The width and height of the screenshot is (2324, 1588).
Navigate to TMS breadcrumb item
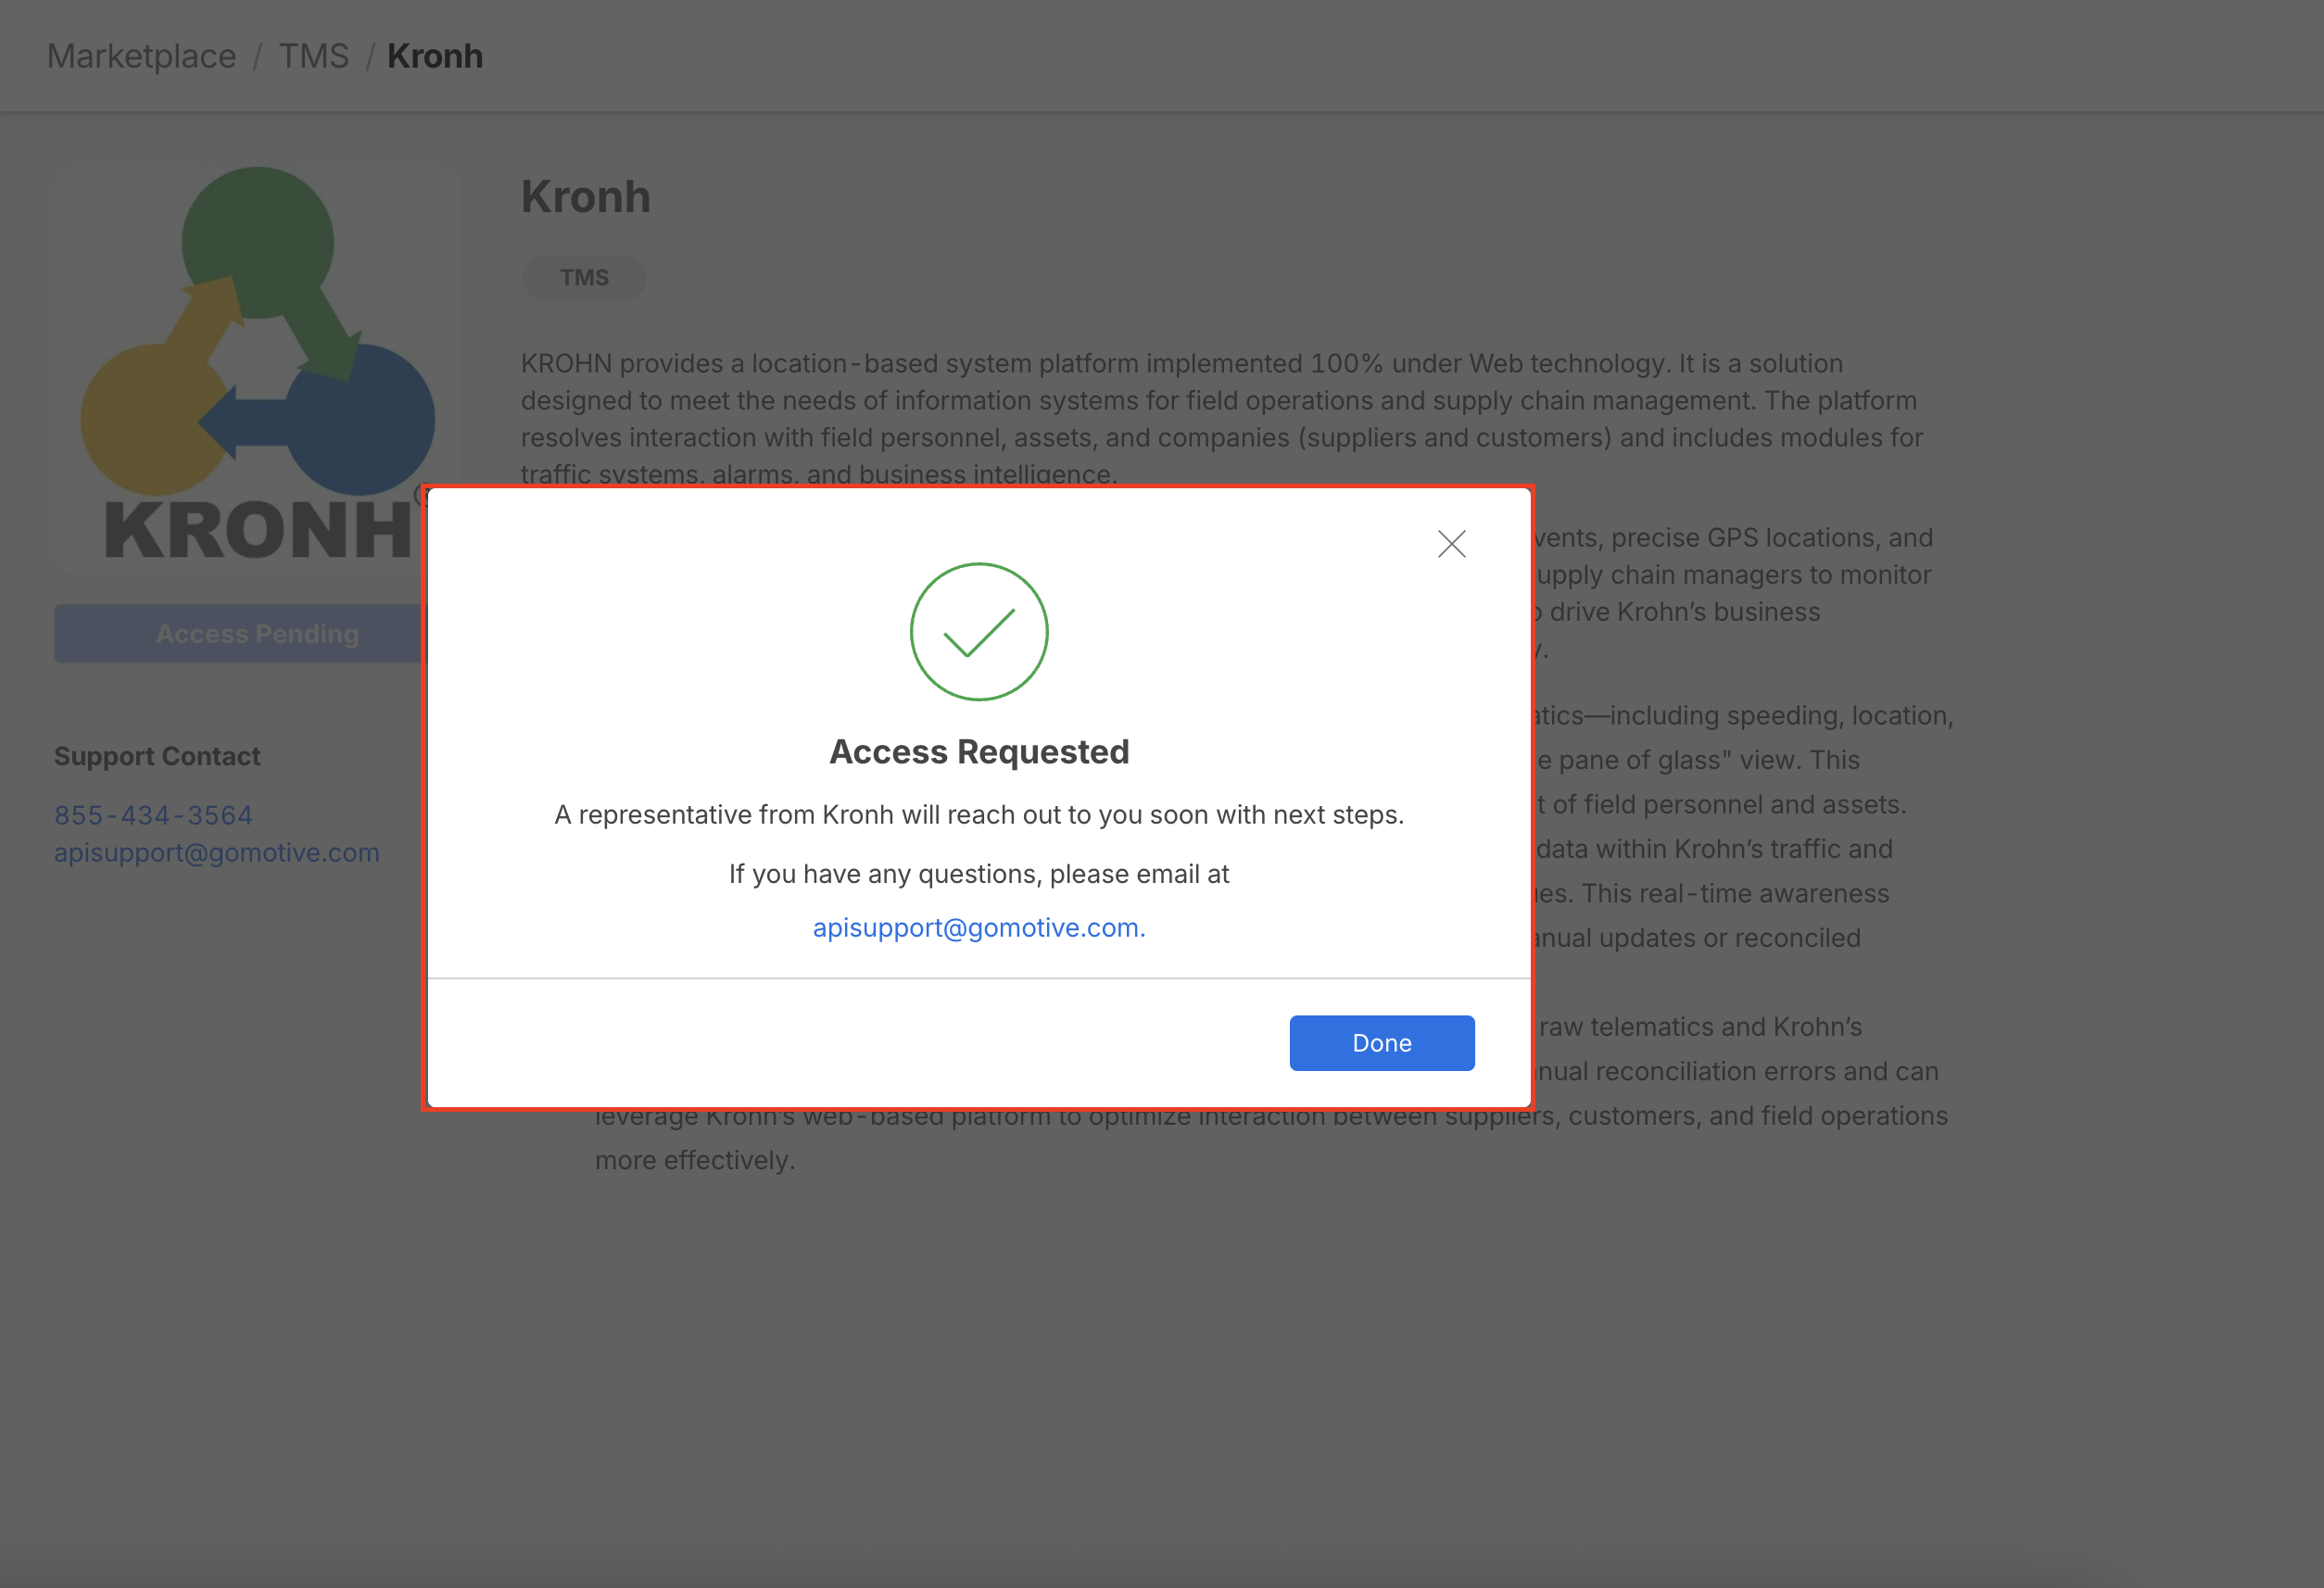(313, 56)
